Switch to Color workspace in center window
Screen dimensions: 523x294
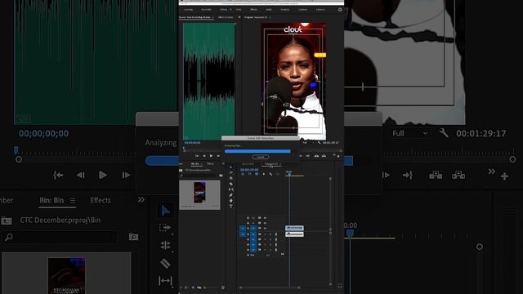point(239,10)
